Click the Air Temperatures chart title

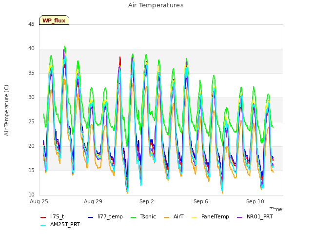coord(156,5)
